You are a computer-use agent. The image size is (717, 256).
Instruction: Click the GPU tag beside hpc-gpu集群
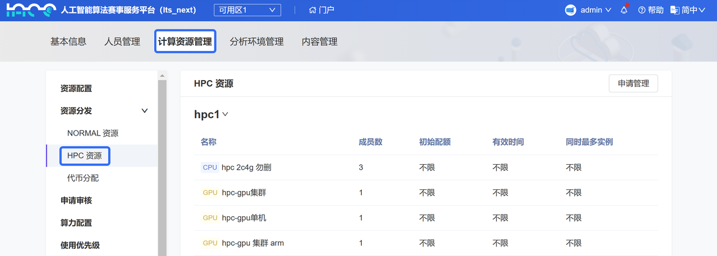(210, 193)
